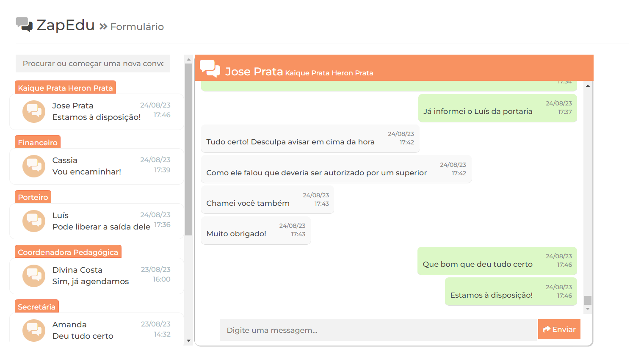Click the Formulário breadcrumb

tap(137, 27)
